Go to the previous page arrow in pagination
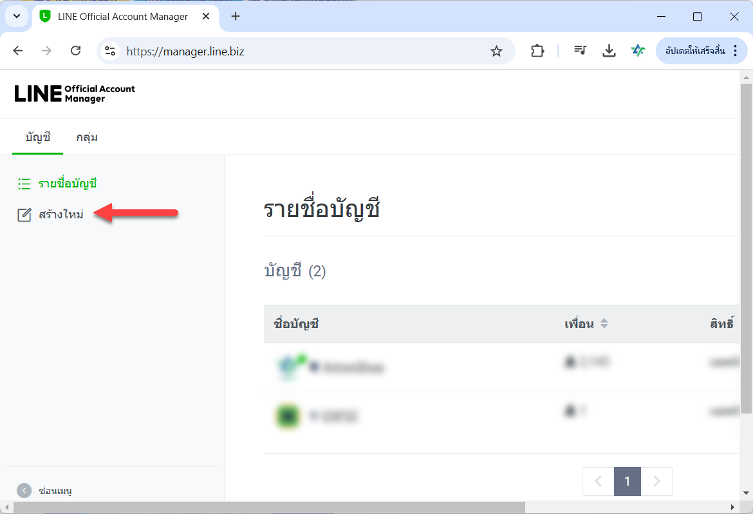This screenshot has height=514, width=753. coord(598,481)
